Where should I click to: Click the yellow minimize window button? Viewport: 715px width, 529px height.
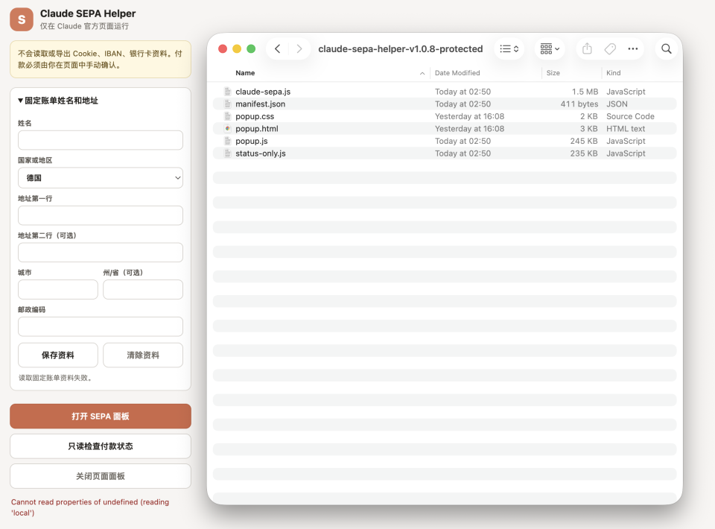pyautogui.click(x=237, y=48)
